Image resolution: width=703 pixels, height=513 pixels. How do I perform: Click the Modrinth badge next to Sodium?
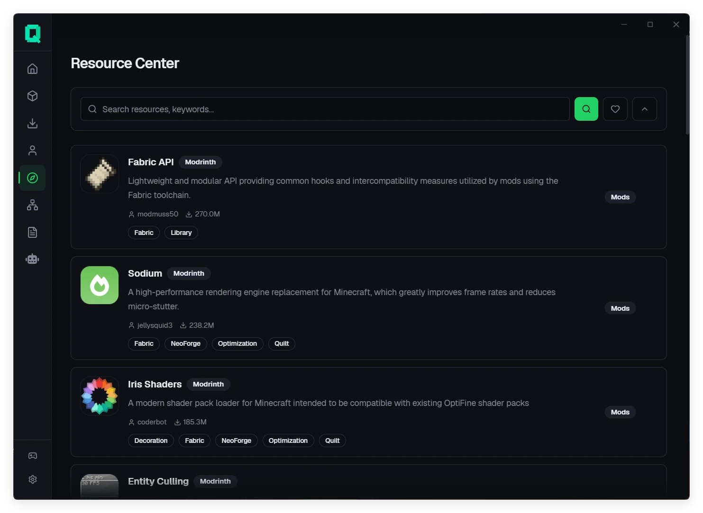point(189,273)
